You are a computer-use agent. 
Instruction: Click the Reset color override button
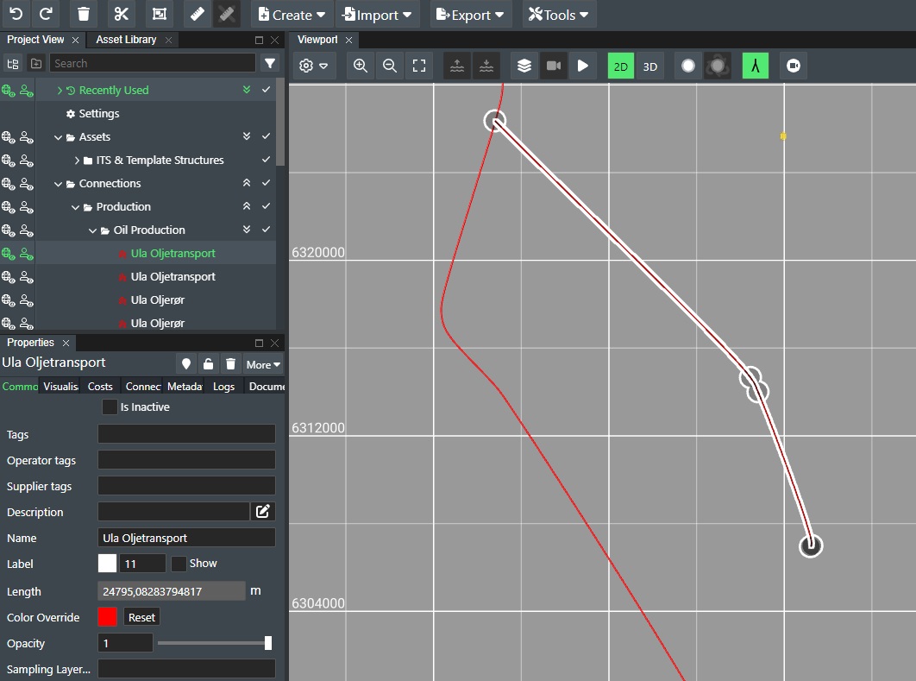141,617
